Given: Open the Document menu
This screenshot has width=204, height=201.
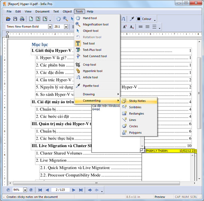Looking at the screenshot, I should 42,12.
